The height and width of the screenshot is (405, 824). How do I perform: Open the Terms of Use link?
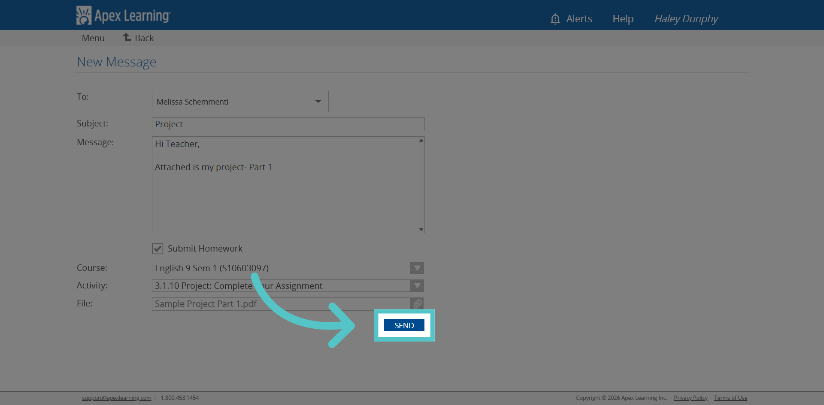731,398
